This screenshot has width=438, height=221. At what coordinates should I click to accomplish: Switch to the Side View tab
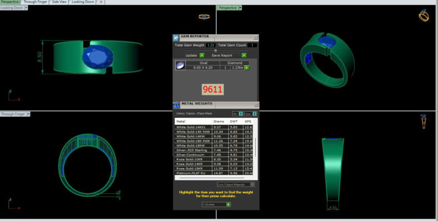(x=59, y=2)
